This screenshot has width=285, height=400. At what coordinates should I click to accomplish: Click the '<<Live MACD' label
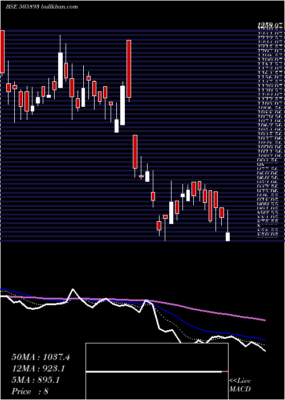[x=240, y=385]
